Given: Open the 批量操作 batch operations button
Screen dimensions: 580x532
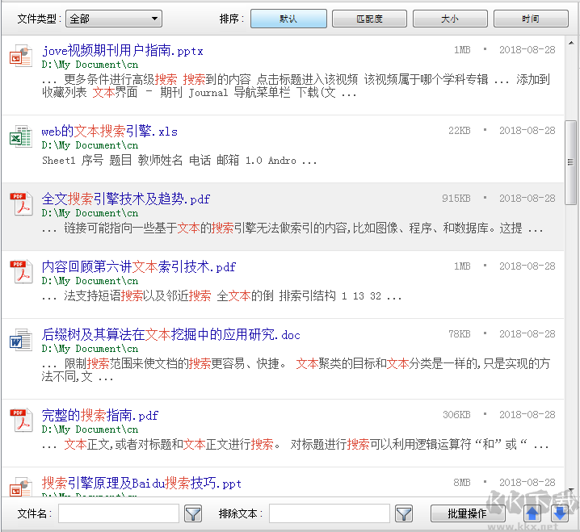Looking at the screenshot, I should 467,513.
